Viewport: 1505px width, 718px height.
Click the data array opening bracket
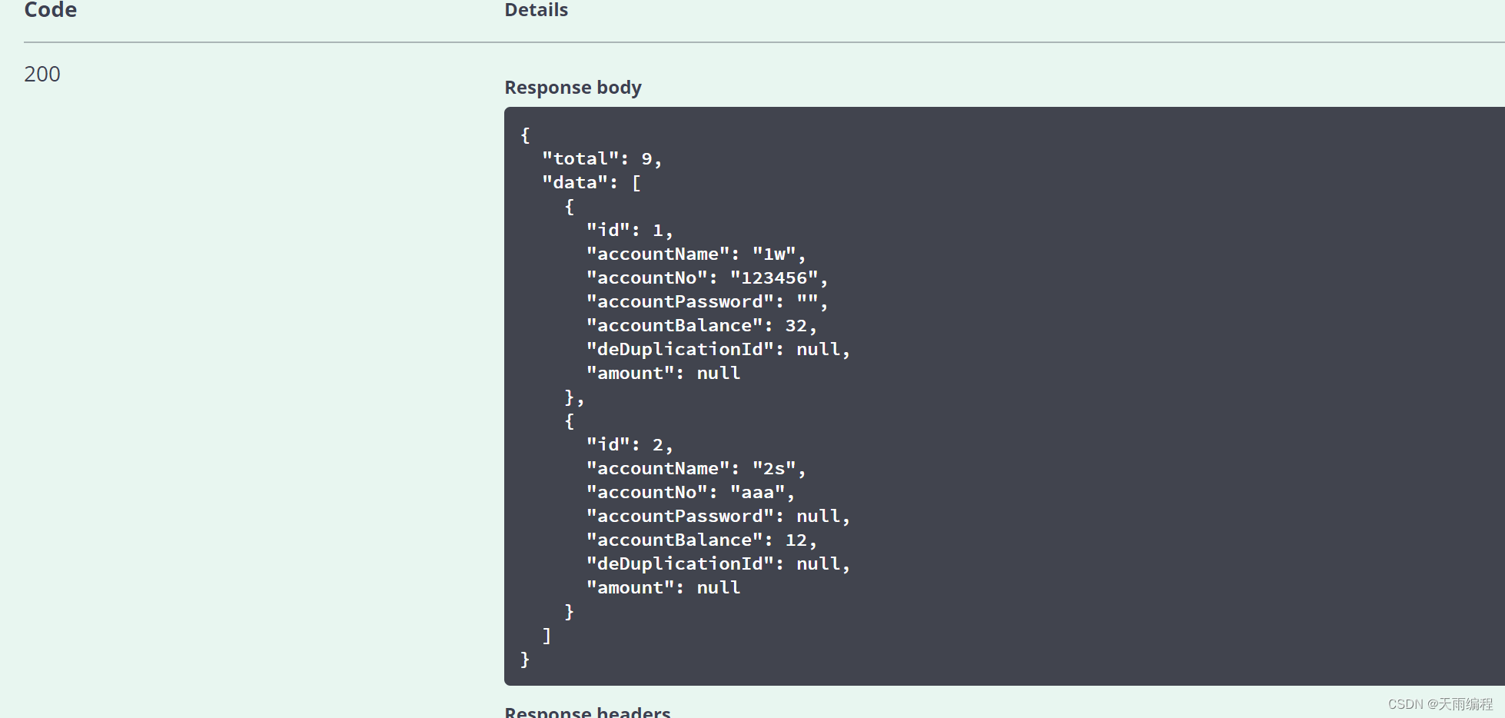[x=636, y=182]
